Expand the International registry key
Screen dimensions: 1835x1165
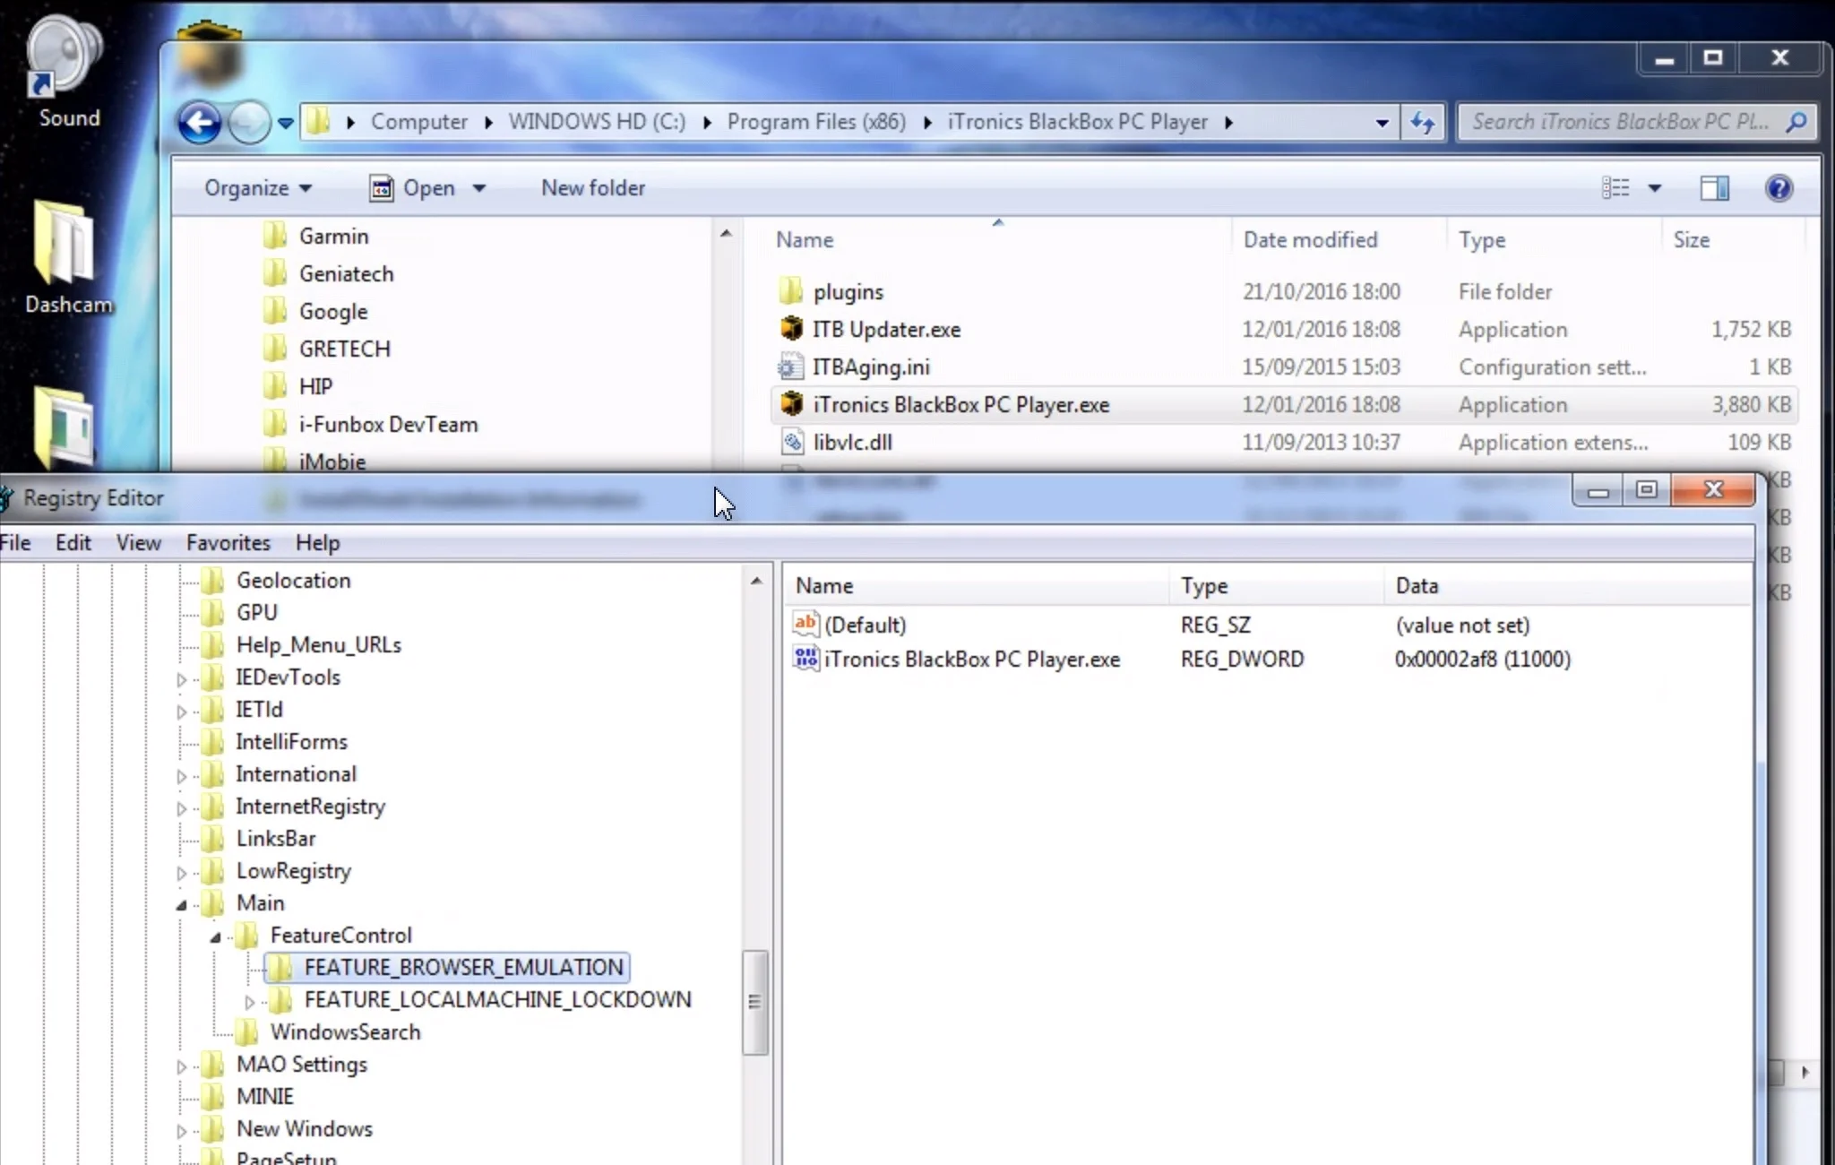point(182,776)
